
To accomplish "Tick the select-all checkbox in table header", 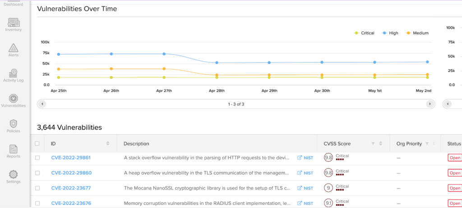I will (x=37, y=144).
